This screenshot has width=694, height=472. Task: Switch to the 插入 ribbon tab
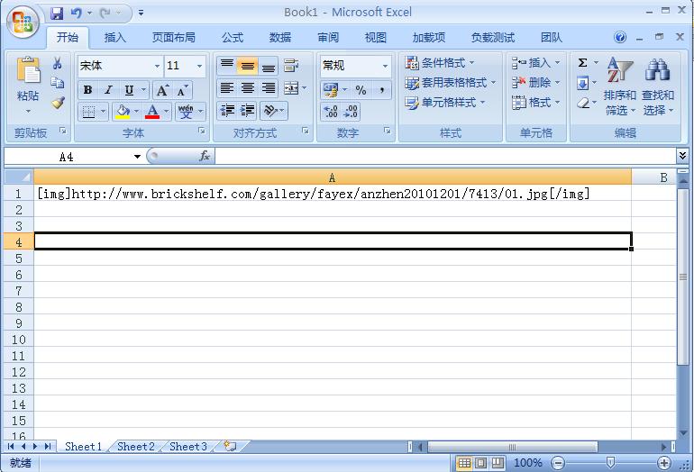click(115, 38)
